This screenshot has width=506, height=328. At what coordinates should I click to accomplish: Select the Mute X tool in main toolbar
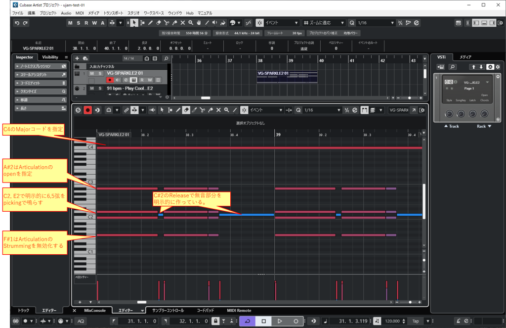[182, 23]
